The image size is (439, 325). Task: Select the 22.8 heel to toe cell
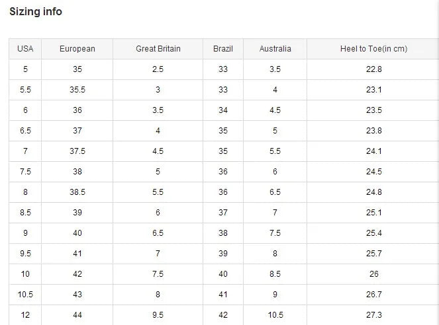(374, 69)
